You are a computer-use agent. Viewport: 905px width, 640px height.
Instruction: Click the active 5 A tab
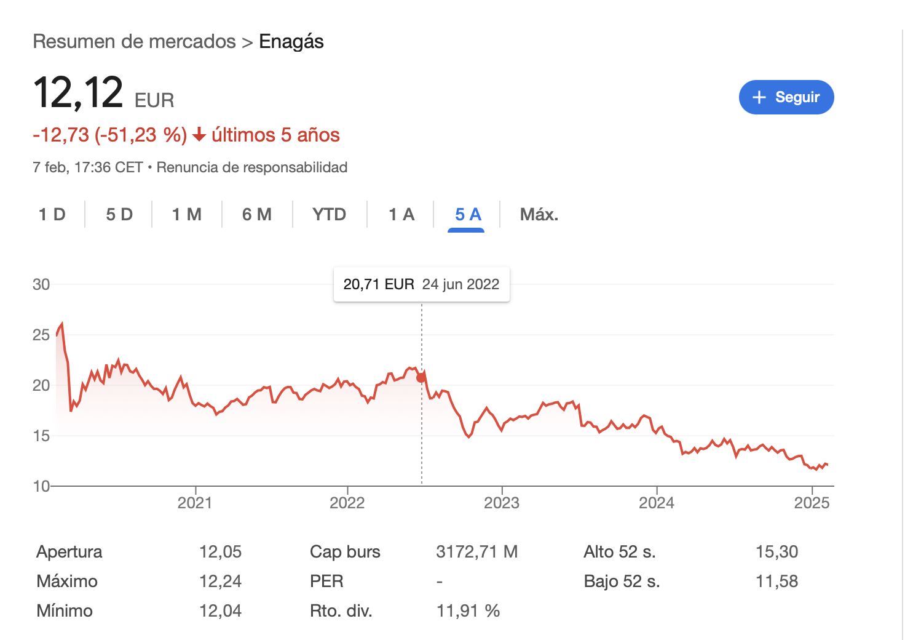click(468, 214)
